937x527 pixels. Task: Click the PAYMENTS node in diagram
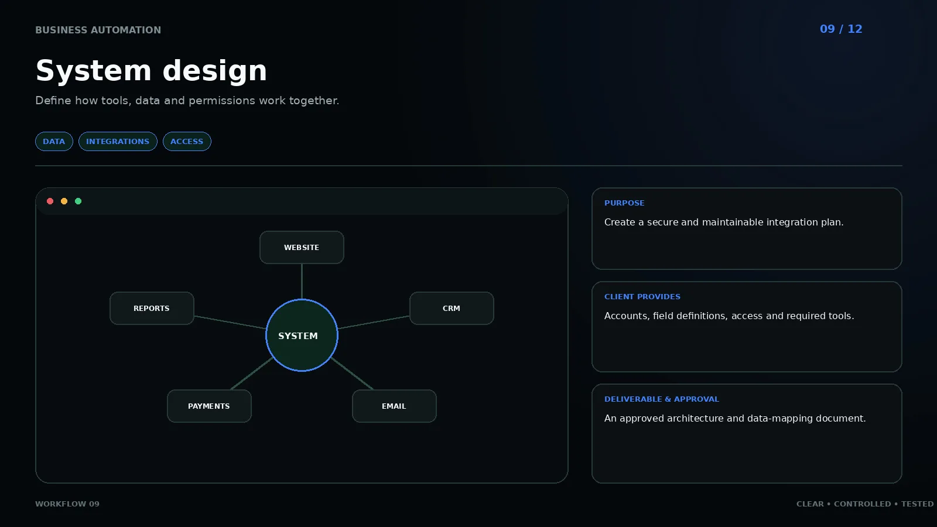click(x=209, y=406)
